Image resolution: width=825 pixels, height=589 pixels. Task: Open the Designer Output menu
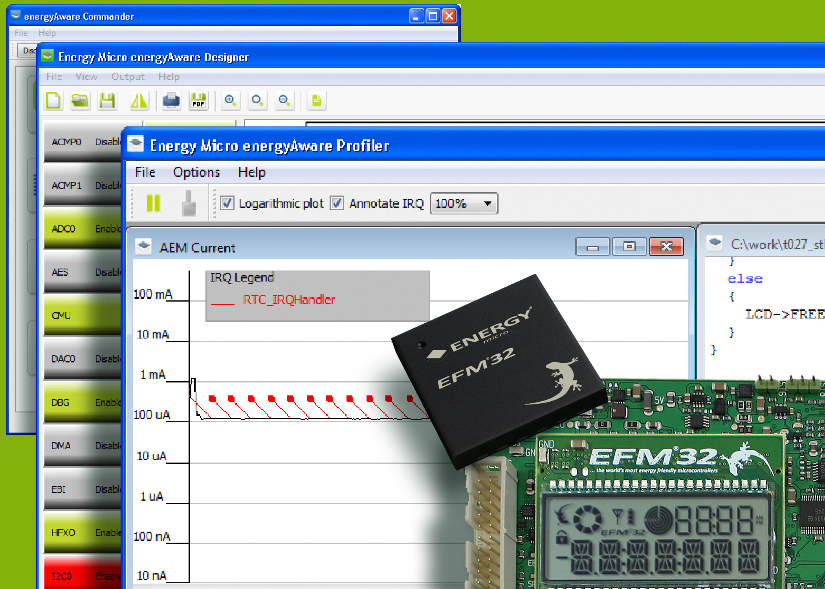click(128, 77)
